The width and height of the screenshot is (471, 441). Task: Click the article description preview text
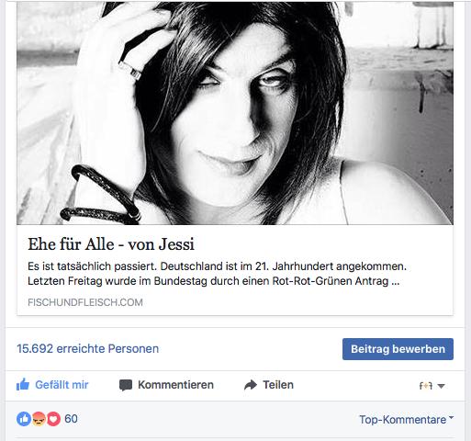coord(217,274)
